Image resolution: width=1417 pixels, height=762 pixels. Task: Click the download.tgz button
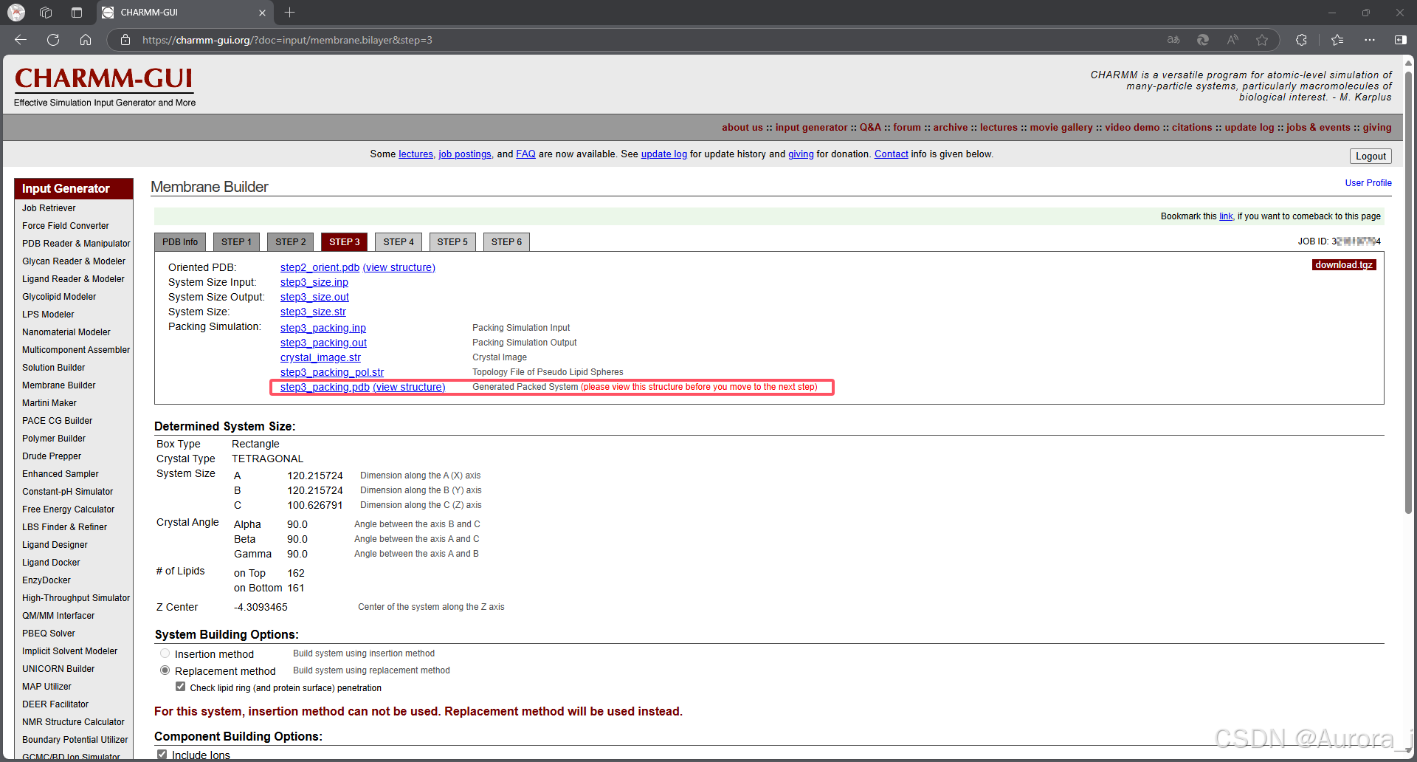coord(1344,264)
